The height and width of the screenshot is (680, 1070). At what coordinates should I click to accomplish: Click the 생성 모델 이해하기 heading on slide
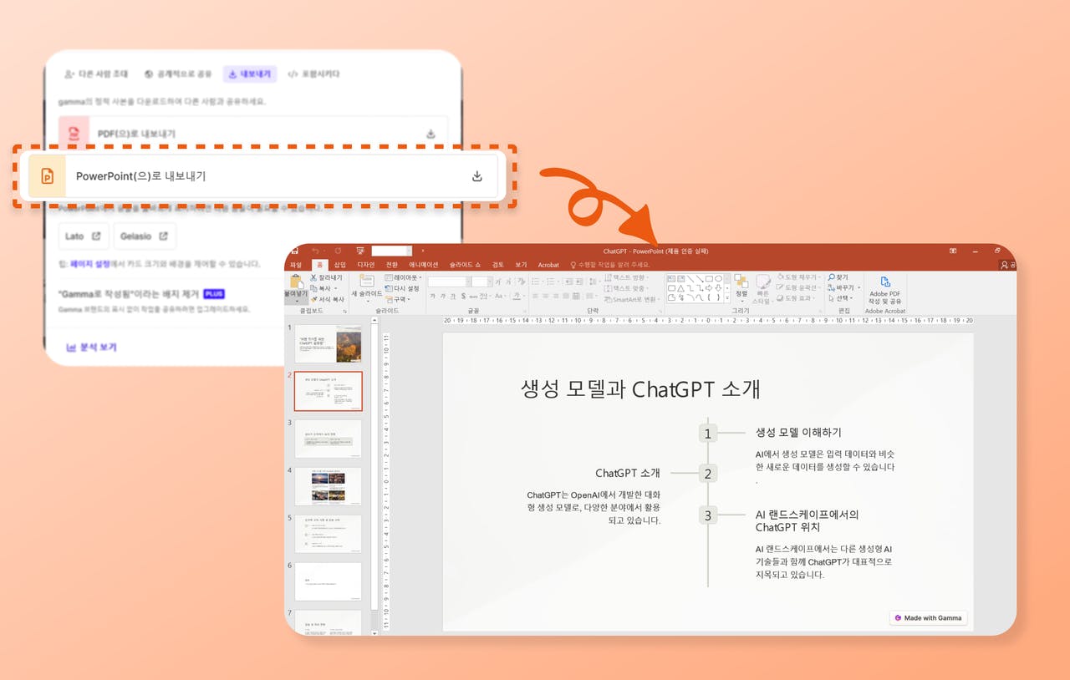[798, 432]
